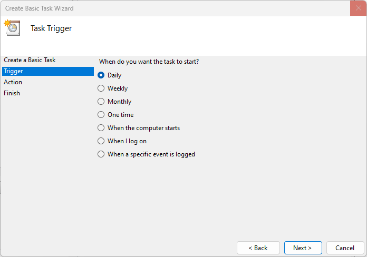367x257 pixels.
Task: Choose the Weekly trigger option
Action: [x=101, y=88]
